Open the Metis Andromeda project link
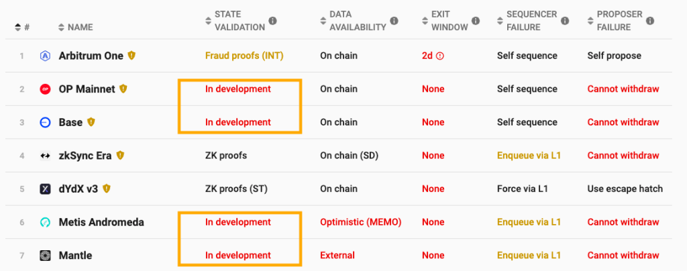 point(102,222)
